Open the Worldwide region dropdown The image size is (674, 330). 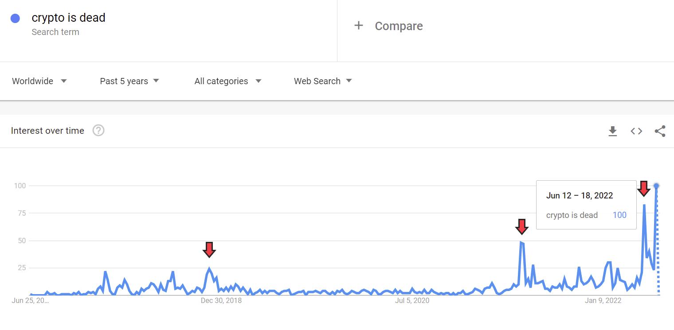point(39,81)
